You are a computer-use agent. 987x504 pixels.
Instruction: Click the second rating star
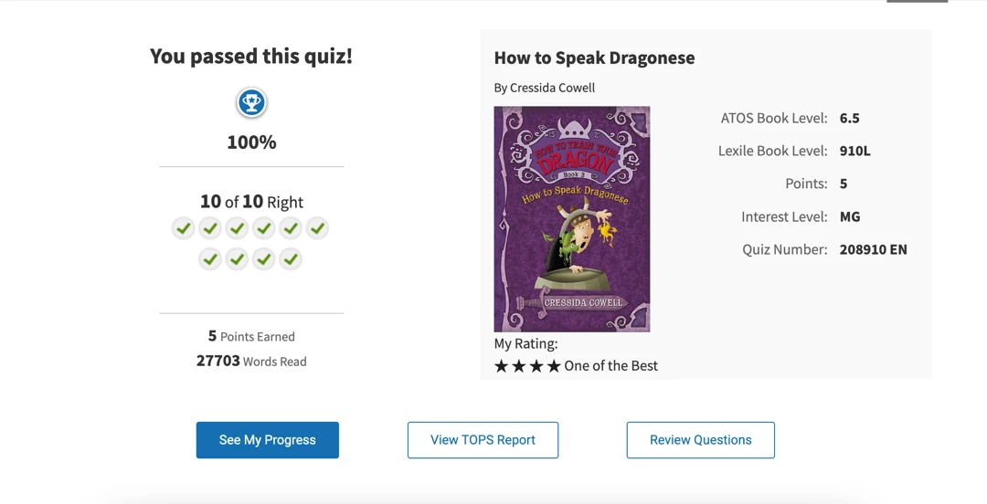coord(519,366)
